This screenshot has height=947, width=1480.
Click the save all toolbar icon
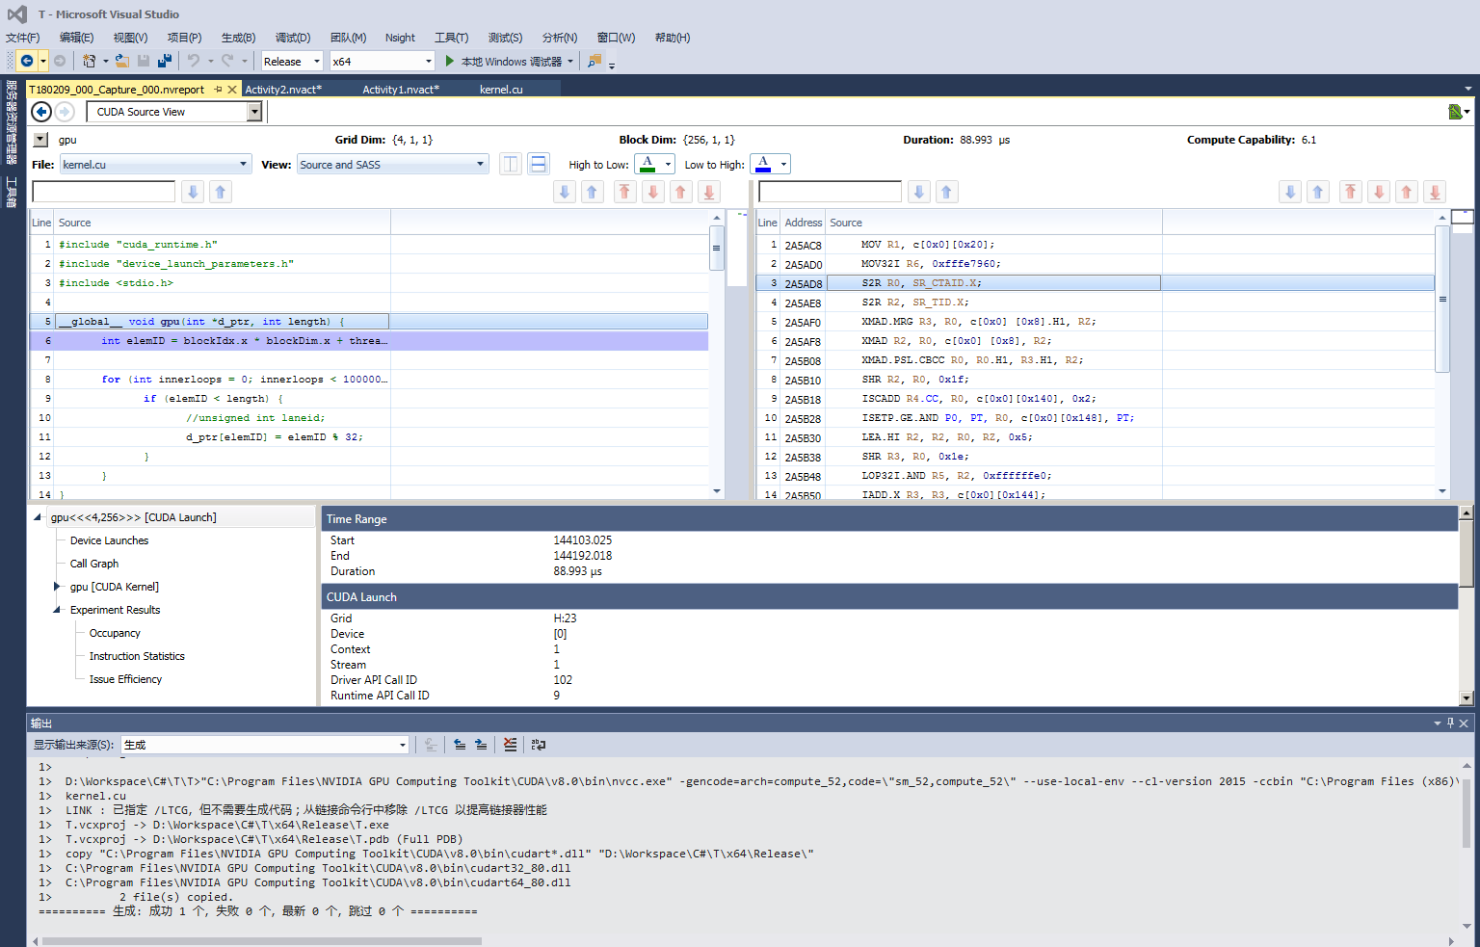[165, 61]
